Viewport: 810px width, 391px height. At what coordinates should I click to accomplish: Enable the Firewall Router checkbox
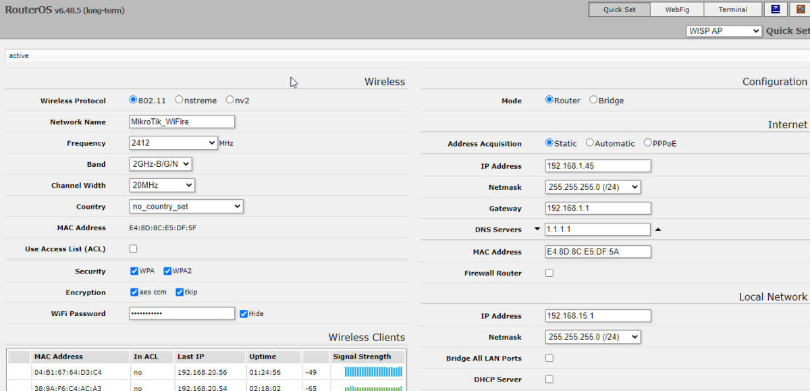(x=549, y=273)
